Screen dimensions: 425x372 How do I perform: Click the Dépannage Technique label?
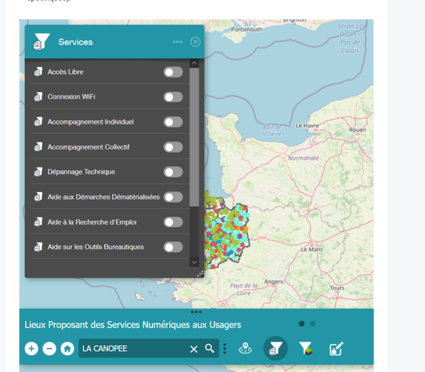[x=81, y=172]
